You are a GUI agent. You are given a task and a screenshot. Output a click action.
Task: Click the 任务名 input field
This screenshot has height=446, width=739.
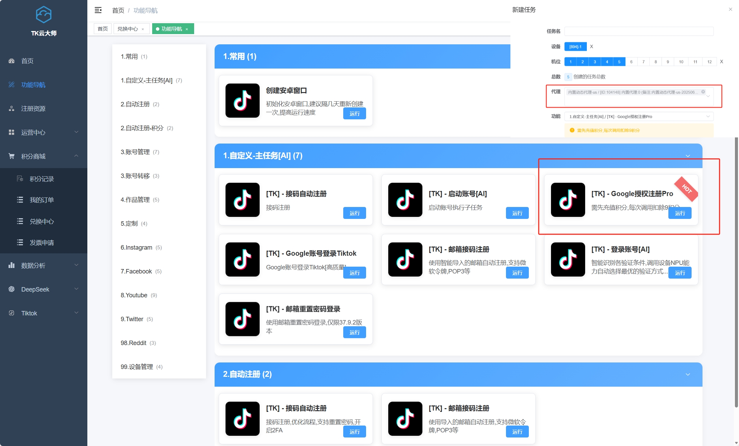tap(639, 31)
